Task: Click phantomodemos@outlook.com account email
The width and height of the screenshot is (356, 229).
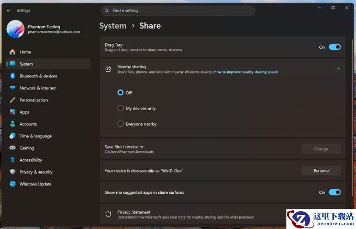Action: tap(54, 32)
